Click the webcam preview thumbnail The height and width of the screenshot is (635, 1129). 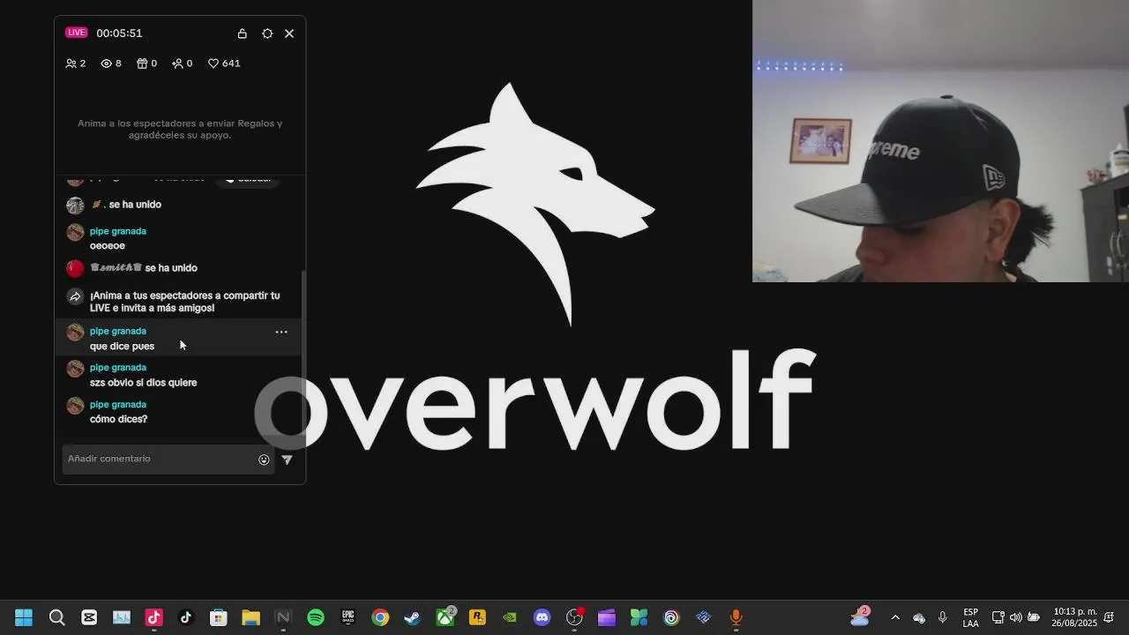pos(940,141)
